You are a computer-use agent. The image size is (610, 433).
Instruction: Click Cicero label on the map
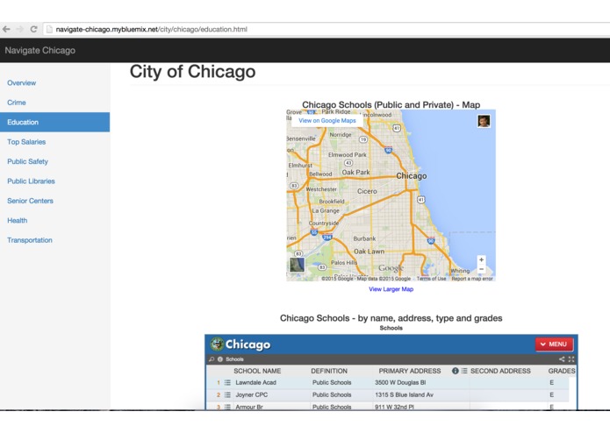pos(367,191)
